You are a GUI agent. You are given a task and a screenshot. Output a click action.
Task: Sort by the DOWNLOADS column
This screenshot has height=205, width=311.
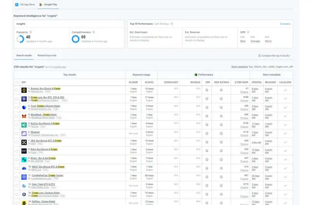[171, 82]
